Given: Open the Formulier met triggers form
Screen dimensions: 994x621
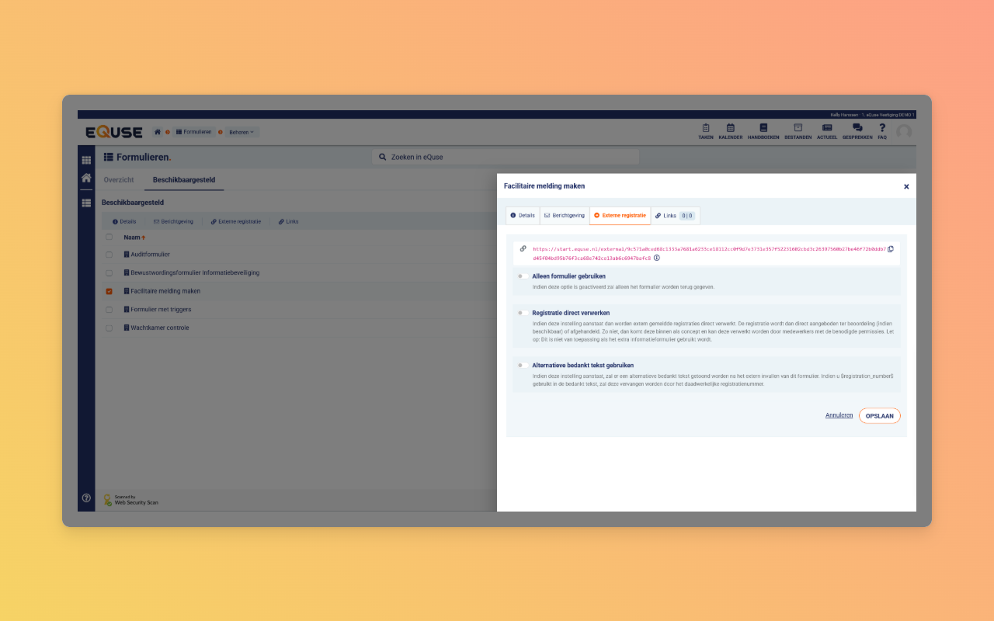Looking at the screenshot, I should coord(158,310).
